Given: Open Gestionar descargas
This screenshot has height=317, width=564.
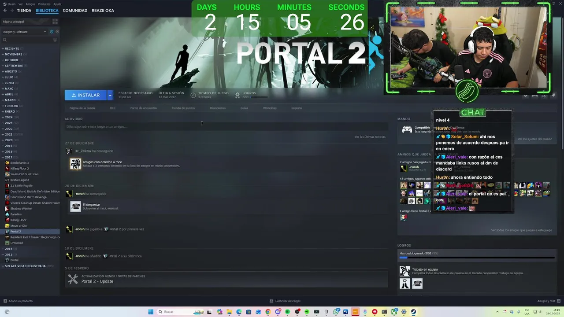Looking at the screenshot, I should click(x=285, y=301).
